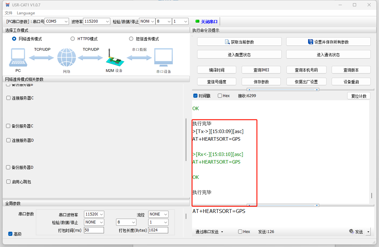Viewport: 379px width, 247px height.
Task: Click the 查询IMEI button
Action: (261, 70)
